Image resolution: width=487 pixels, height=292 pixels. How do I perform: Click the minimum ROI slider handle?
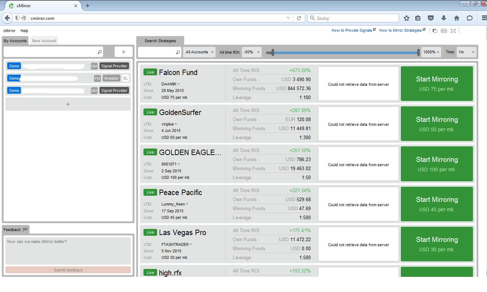(x=273, y=53)
